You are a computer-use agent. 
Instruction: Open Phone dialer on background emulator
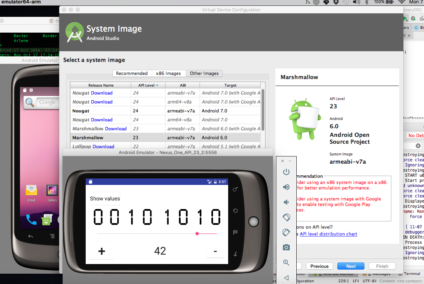pos(31,219)
